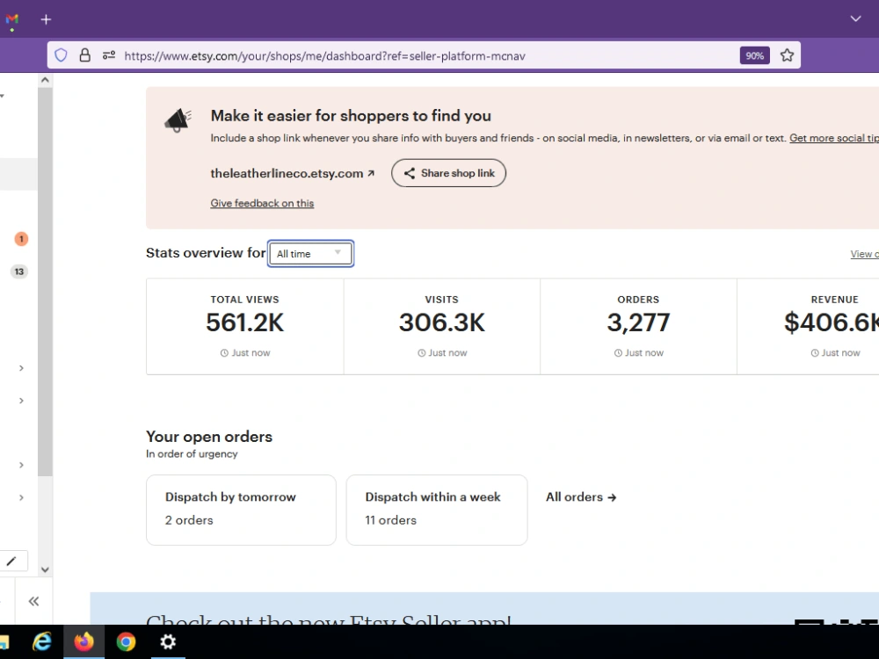Open Dispatch by tomorrow orders card
This screenshot has height=659, width=879.
pyautogui.click(x=241, y=510)
